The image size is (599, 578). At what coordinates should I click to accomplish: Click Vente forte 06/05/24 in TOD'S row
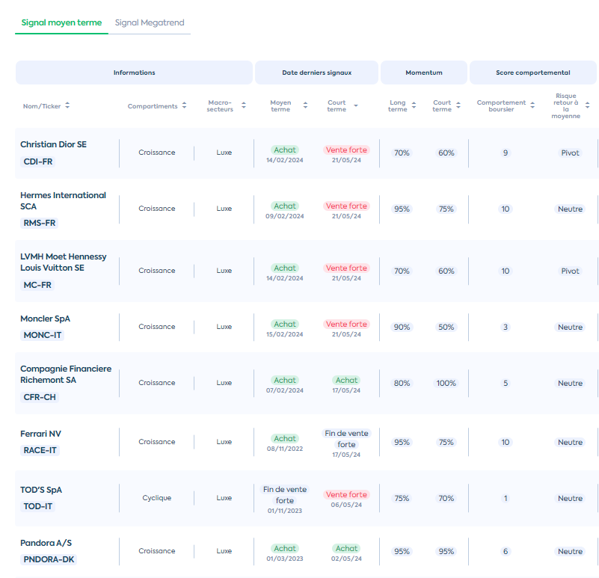(x=346, y=495)
